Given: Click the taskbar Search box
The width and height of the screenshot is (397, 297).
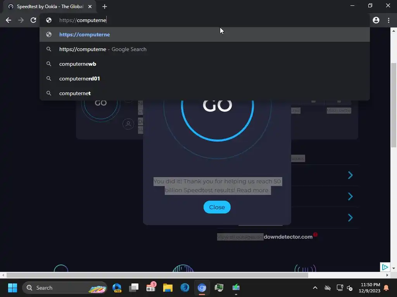Looking at the screenshot, I should 65,288.
